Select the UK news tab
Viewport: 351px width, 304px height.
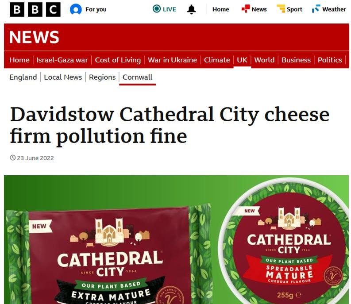pos(242,60)
